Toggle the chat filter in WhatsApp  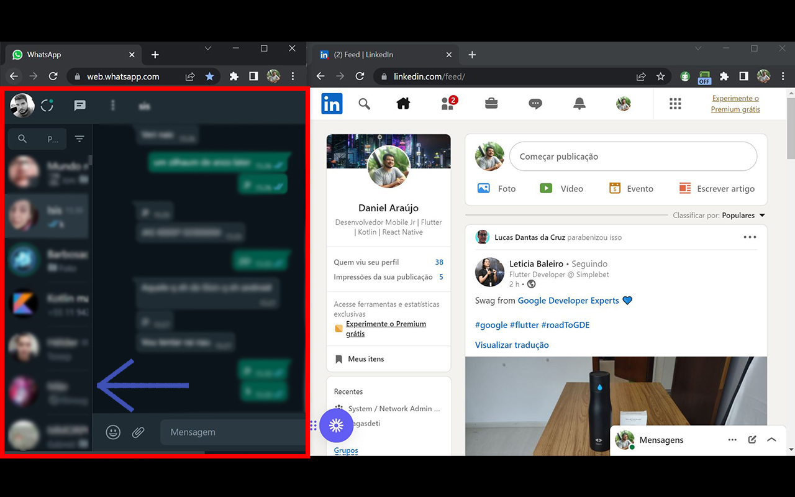point(79,139)
